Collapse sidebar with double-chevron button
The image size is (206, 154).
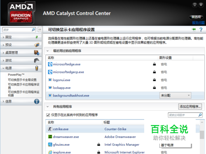click(x=40, y=30)
